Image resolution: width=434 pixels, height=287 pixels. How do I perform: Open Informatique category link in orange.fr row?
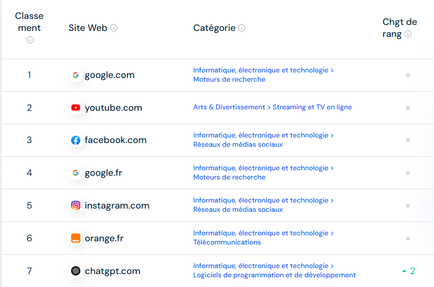click(261, 233)
